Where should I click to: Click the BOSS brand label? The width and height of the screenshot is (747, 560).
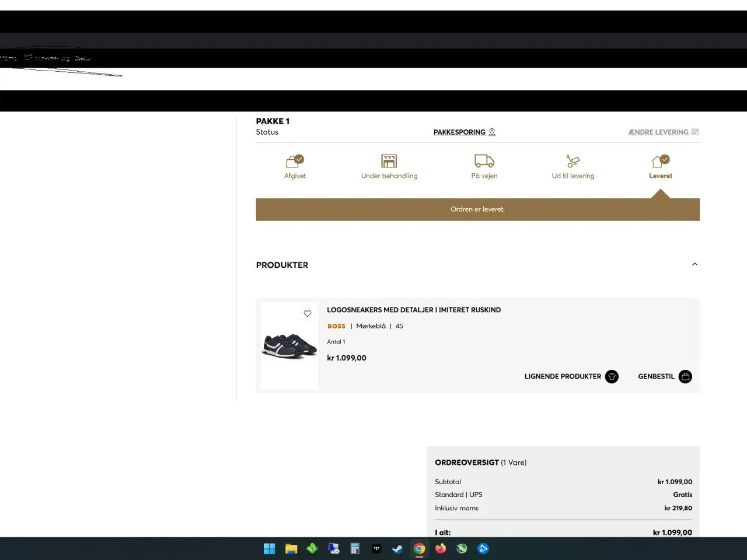(336, 326)
